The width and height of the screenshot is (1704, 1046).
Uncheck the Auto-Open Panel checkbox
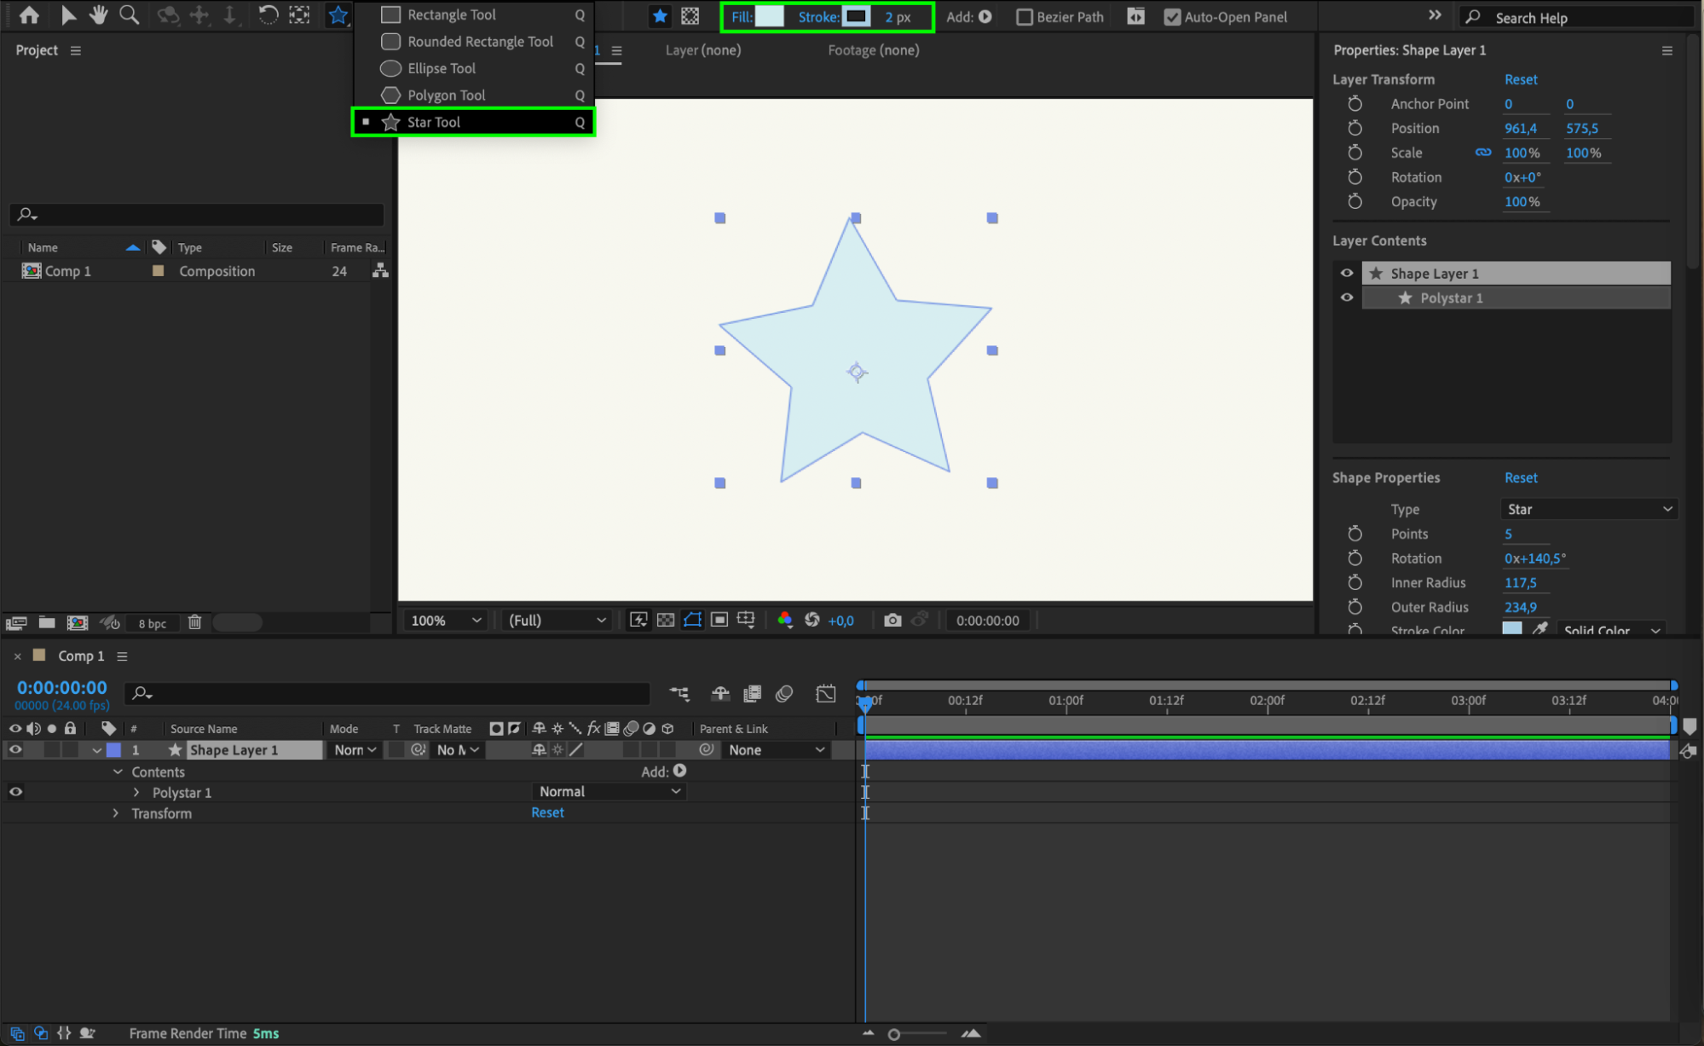click(1172, 17)
